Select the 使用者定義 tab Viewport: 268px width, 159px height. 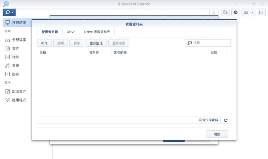tap(50, 32)
